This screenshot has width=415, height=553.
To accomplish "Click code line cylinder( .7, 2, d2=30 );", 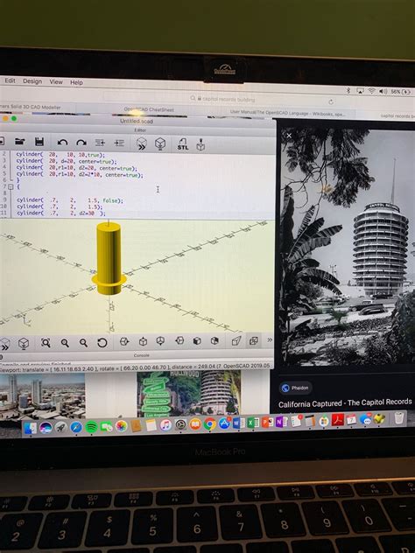I will pyautogui.click(x=61, y=213).
